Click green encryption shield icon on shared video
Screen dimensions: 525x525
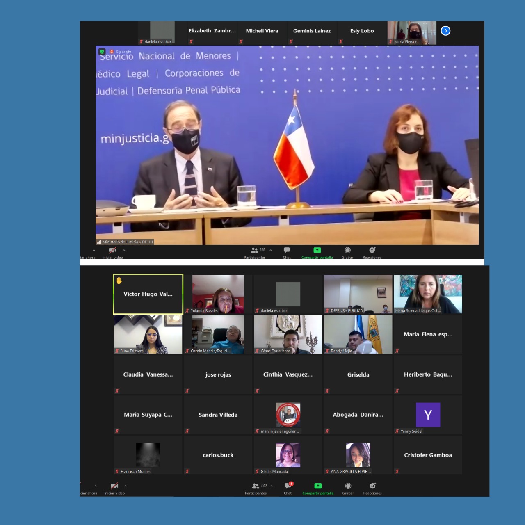(x=102, y=52)
